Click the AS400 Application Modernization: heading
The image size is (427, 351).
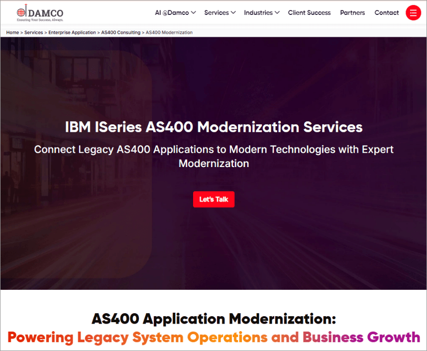(214, 319)
